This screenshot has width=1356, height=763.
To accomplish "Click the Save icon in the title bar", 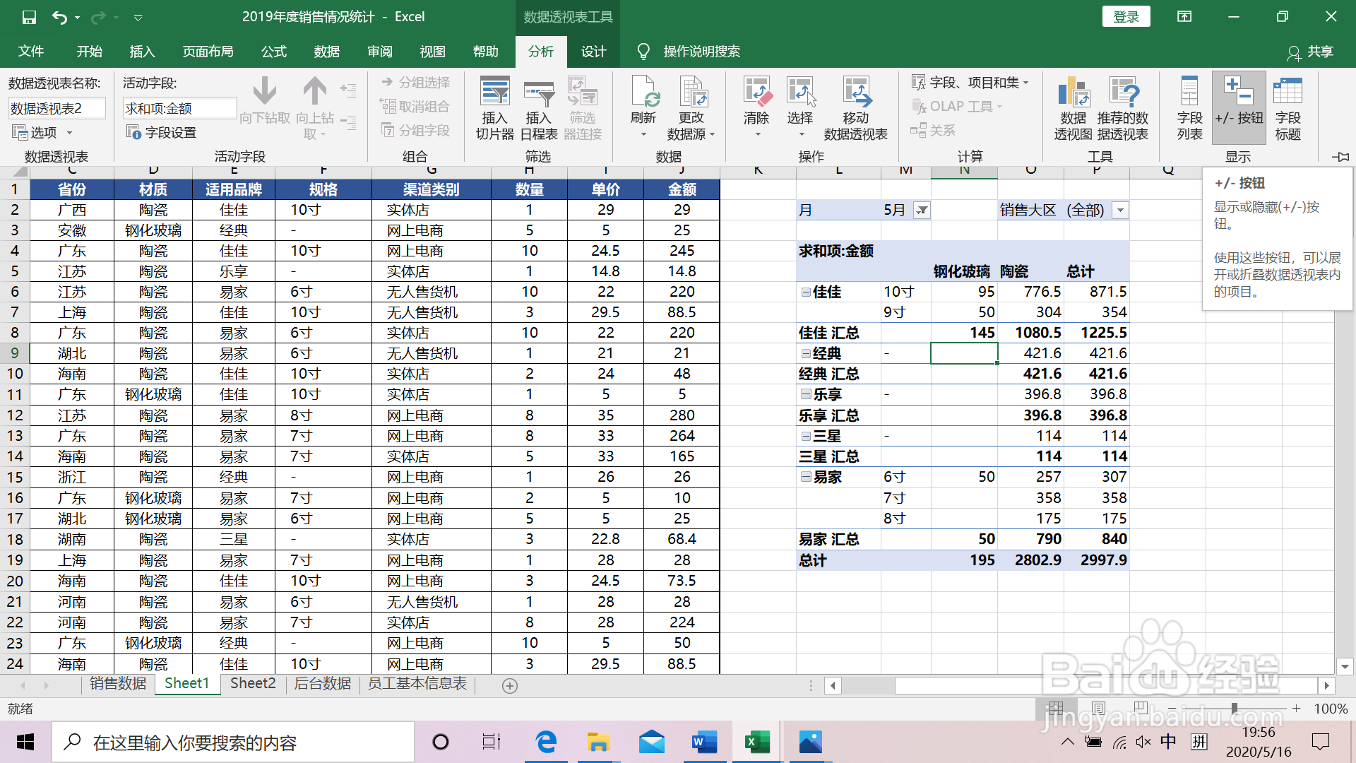I will tap(29, 17).
